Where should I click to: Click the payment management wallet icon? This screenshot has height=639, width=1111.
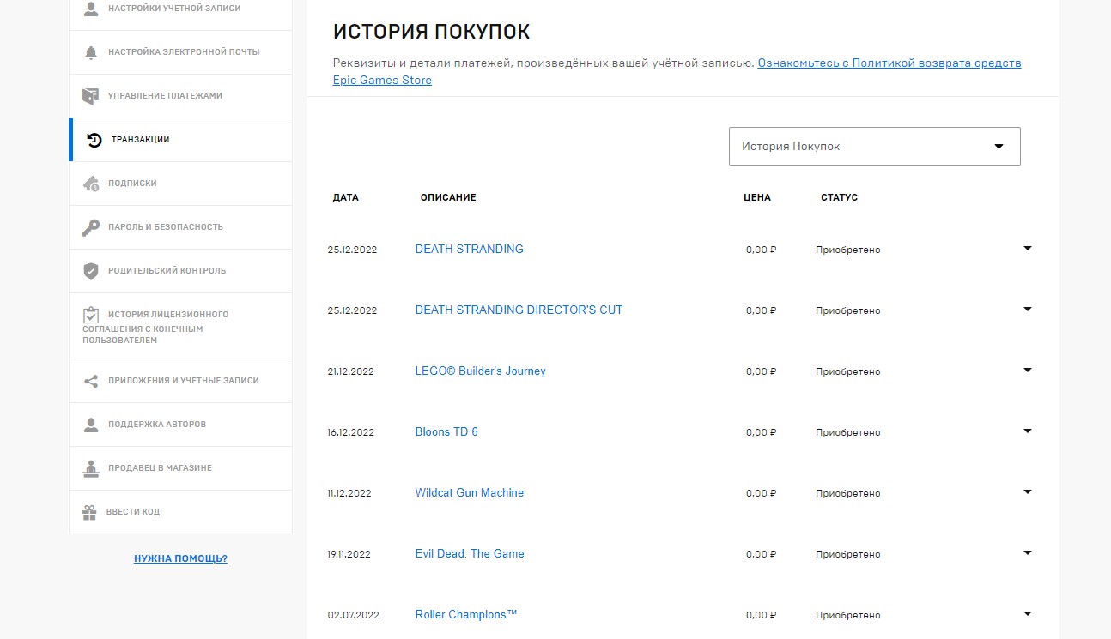pos(90,96)
